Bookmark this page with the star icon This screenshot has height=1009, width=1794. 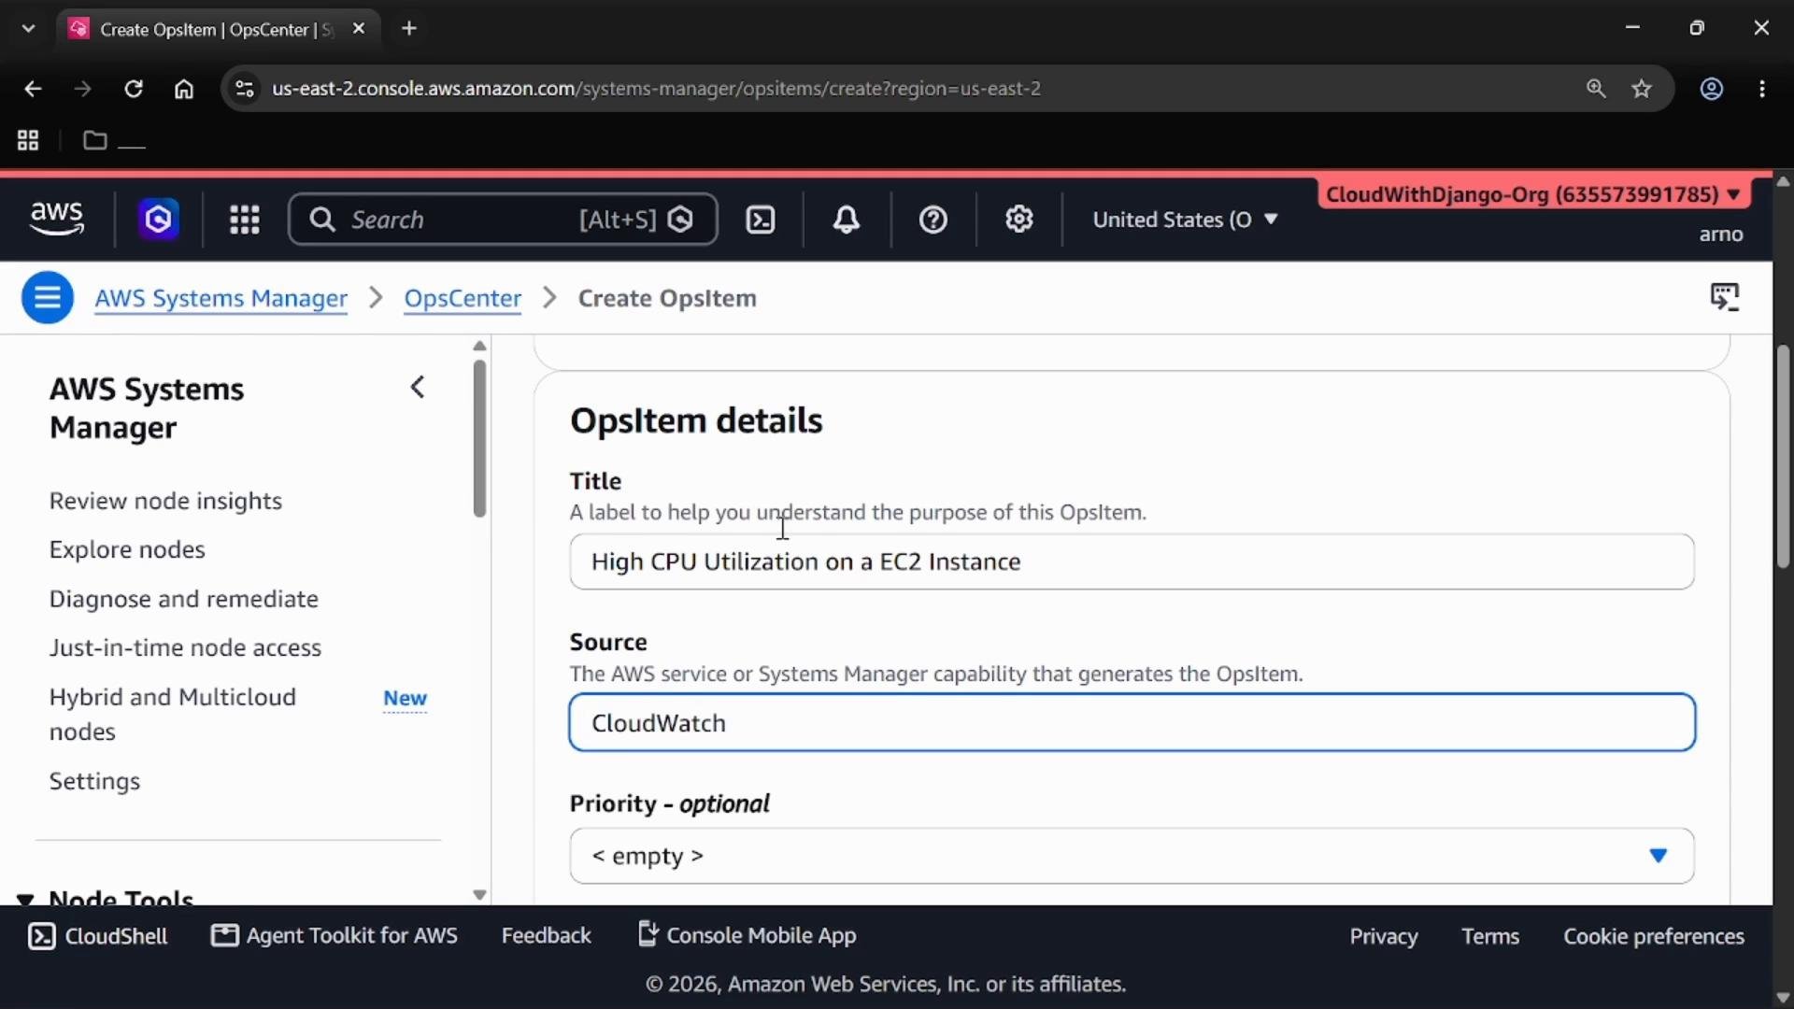tap(1642, 89)
